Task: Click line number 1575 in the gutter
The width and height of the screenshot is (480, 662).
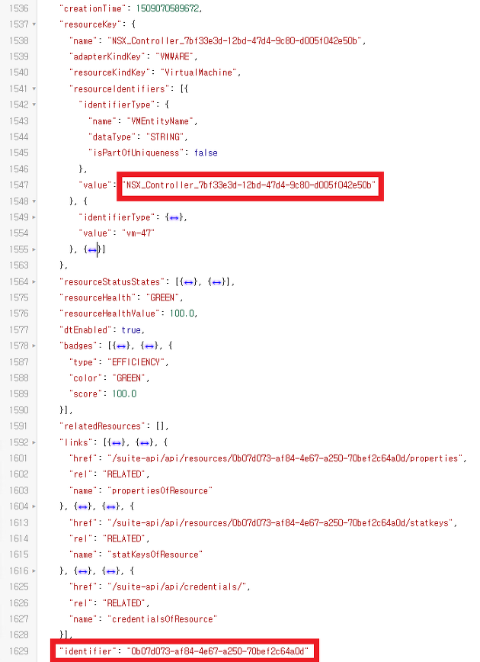Action: click(19, 297)
